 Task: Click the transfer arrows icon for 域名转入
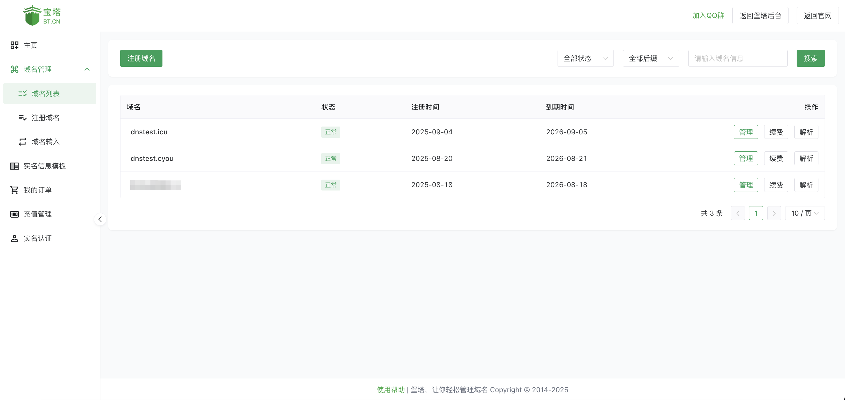(22, 142)
